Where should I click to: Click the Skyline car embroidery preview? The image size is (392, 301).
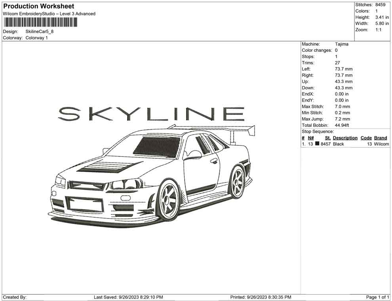(152, 176)
